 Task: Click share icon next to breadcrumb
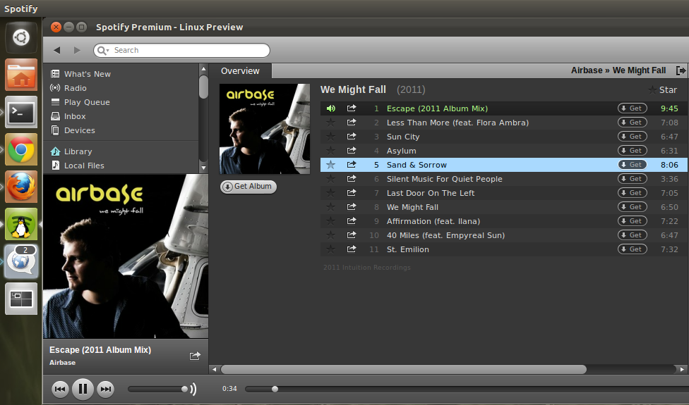(681, 70)
